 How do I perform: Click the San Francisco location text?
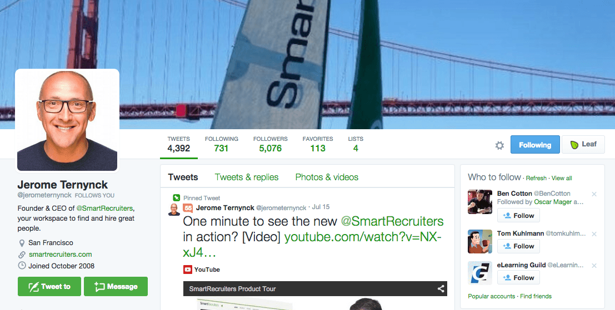pyautogui.click(x=51, y=243)
